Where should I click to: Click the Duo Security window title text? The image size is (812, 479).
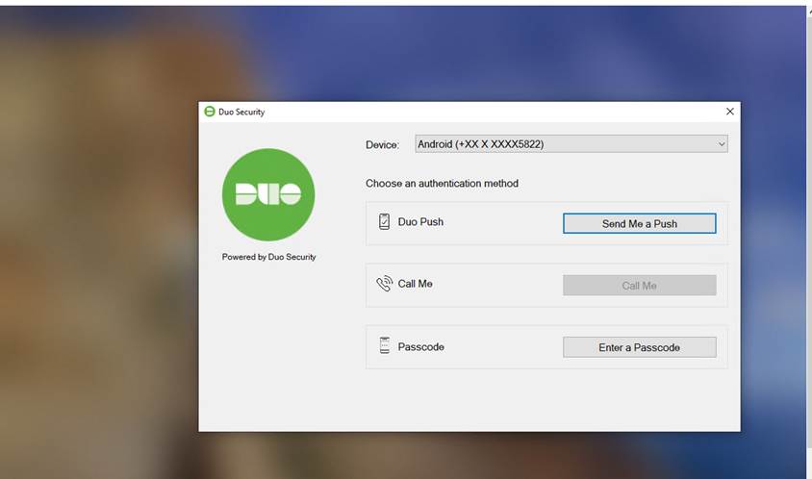(241, 112)
